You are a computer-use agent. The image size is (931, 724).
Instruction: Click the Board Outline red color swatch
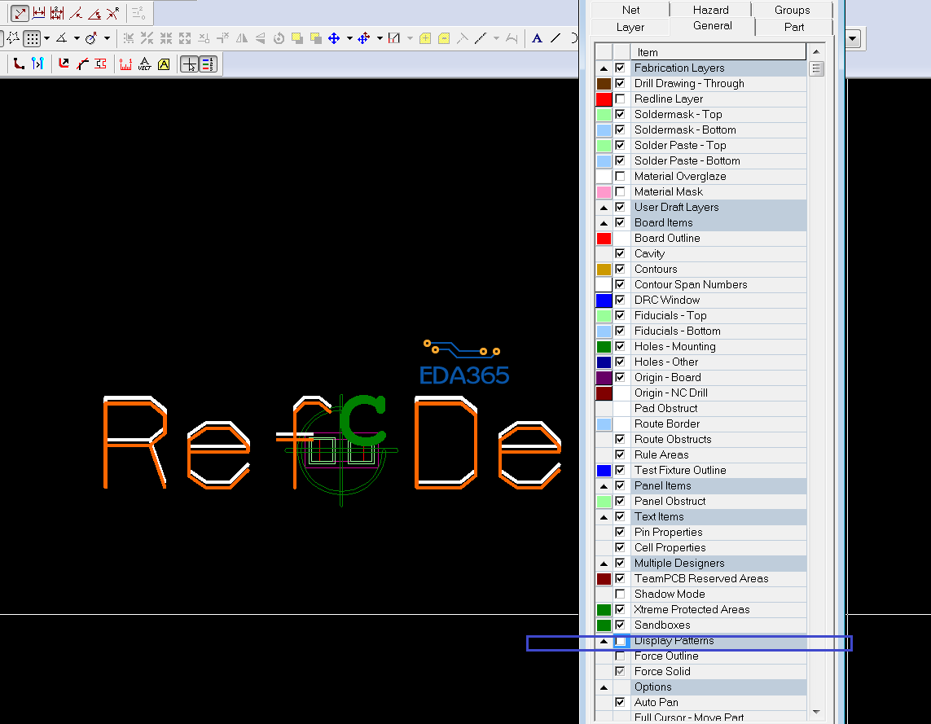point(604,239)
